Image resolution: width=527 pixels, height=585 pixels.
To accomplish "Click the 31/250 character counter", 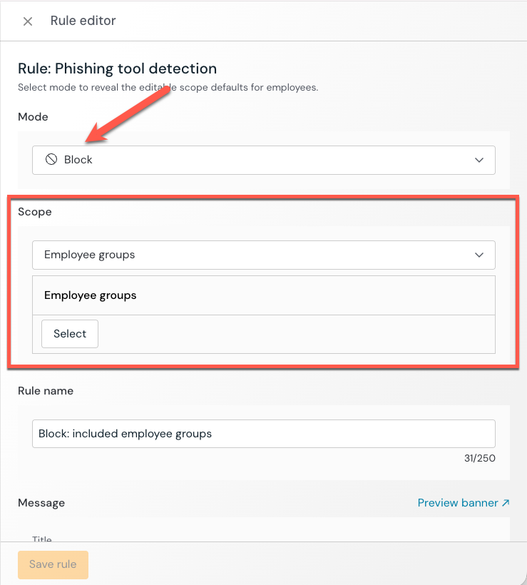I will 480,458.
